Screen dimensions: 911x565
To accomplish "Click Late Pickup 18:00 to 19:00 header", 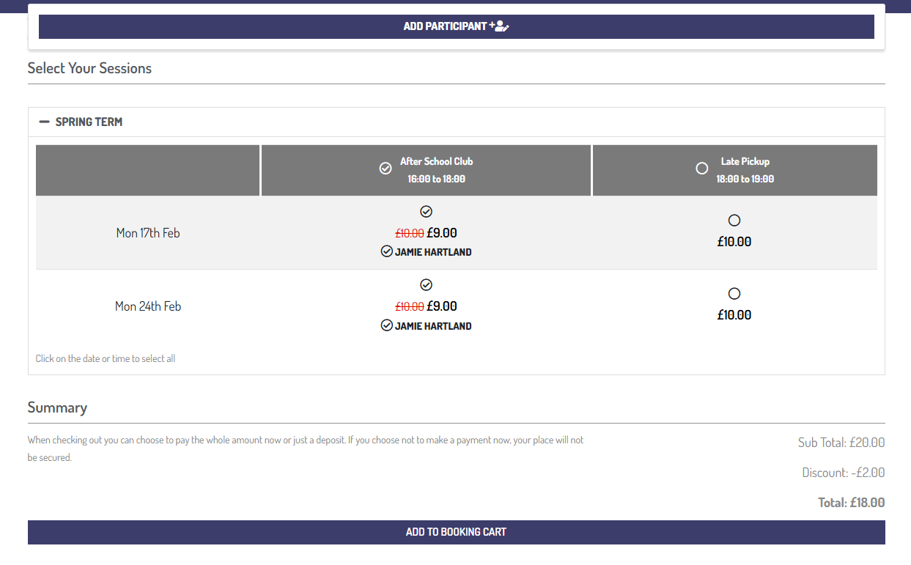I will 745,170.
